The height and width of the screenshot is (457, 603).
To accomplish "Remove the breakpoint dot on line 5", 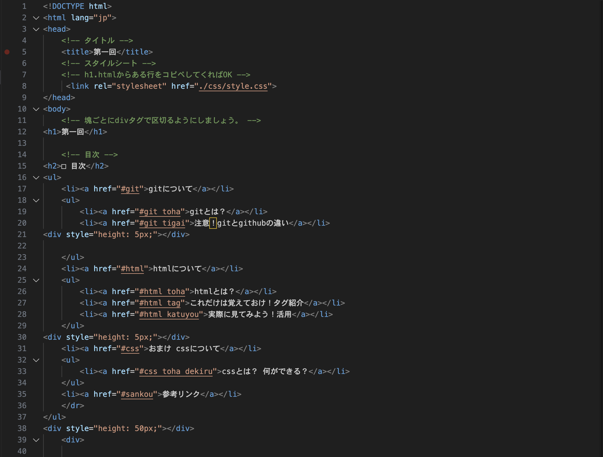I will 7,52.
